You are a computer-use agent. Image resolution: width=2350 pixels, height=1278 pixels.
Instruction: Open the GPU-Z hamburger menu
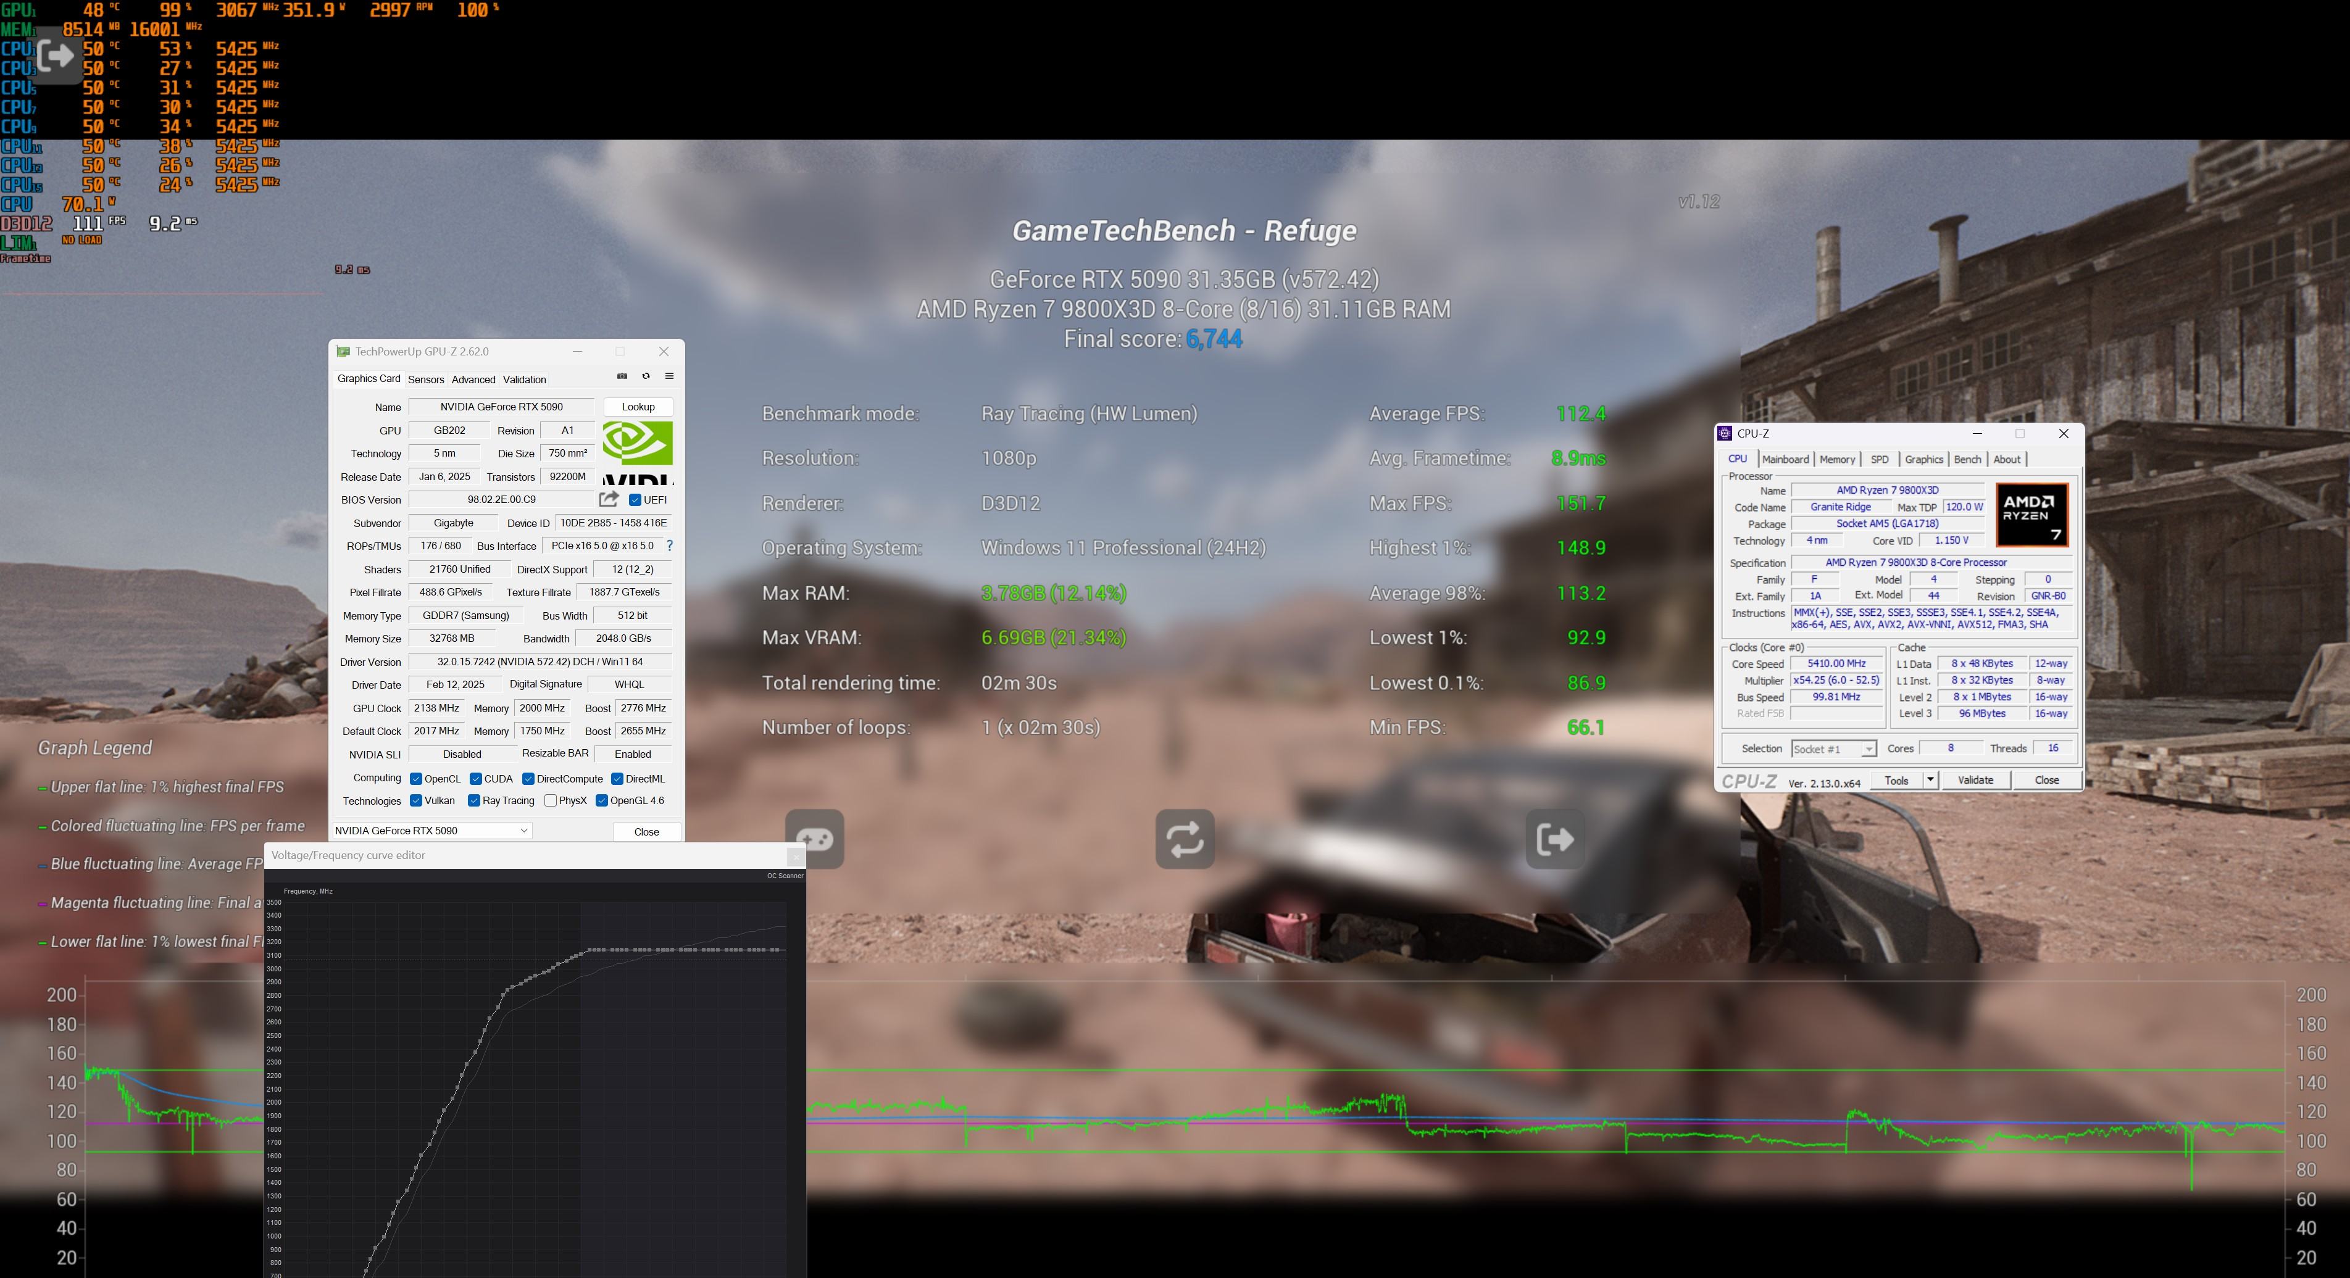point(669,376)
